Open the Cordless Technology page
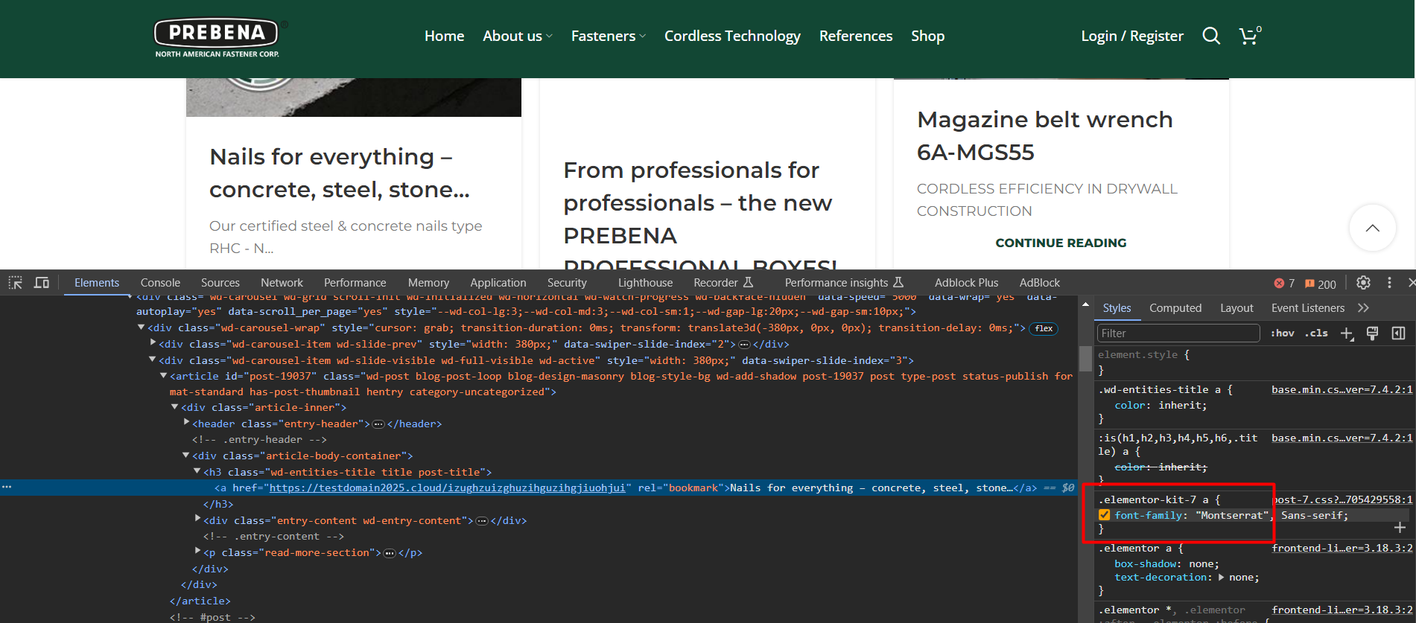This screenshot has width=1416, height=623. (x=732, y=36)
